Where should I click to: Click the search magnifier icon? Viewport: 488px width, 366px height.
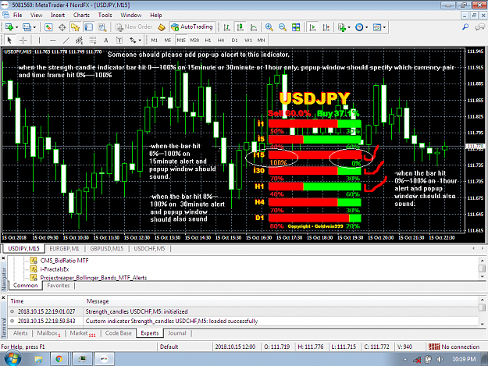tap(465, 27)
